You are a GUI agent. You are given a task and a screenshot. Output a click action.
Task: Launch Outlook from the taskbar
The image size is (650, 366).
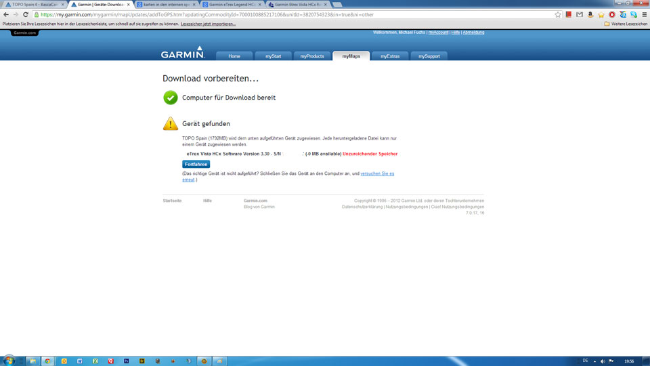(x=64, y=361)
